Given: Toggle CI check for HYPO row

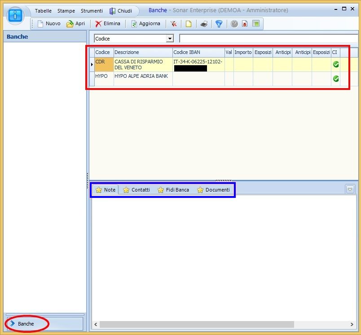Looking at the screenshot, I should point(335,79).
